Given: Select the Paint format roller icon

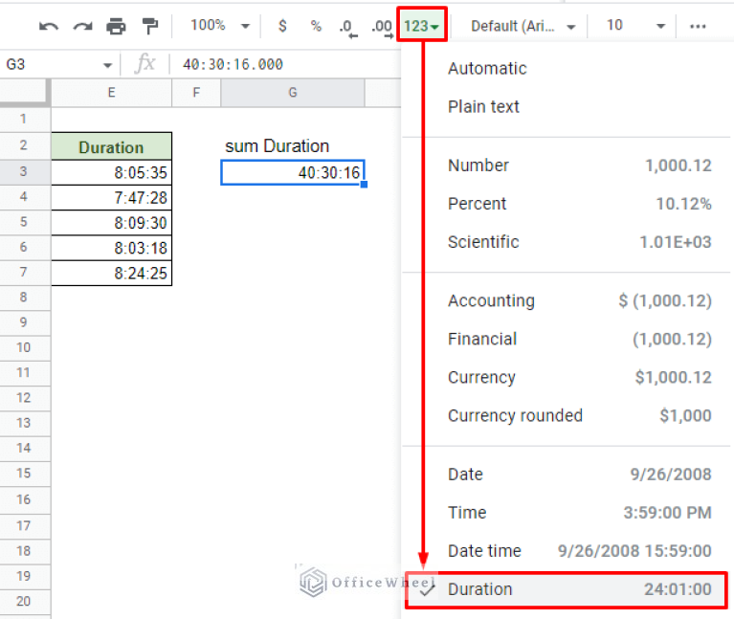Looking at the screenshot, I should tap(150, 26).
